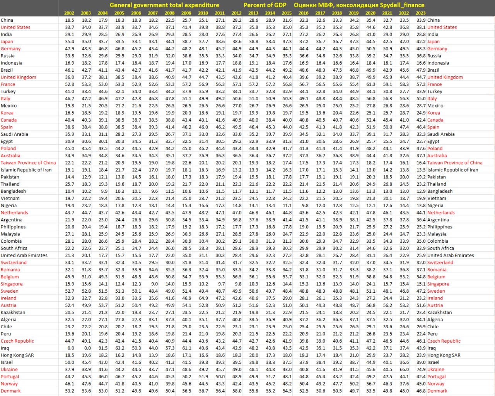Select the 2021 year column header

click(387, 13)
